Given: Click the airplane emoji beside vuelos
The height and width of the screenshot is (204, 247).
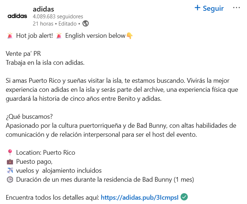Looking at the screenshot, I should click(10, 171).
